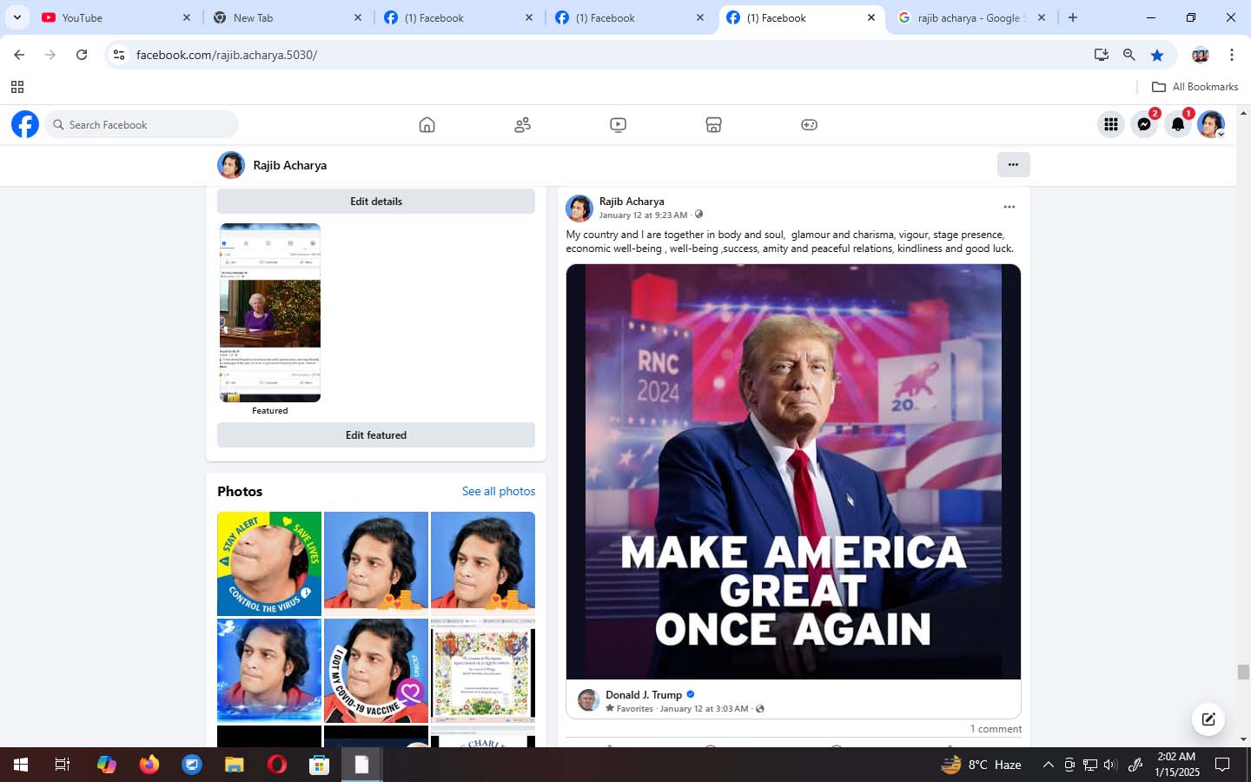Open the Windows Start button
The height and width of the screenshot is (782, 1251).
pos(21,765)
